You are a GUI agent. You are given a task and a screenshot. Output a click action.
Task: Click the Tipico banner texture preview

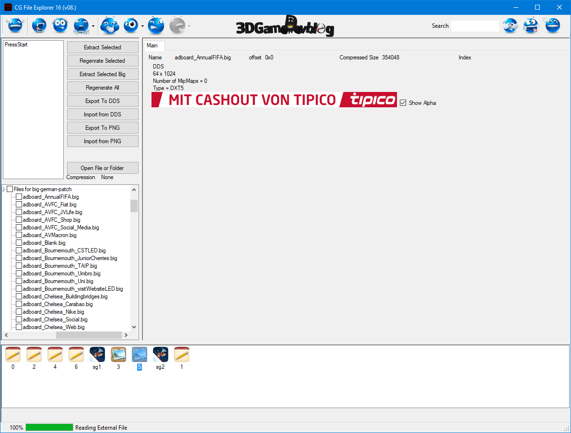(274, 100)
